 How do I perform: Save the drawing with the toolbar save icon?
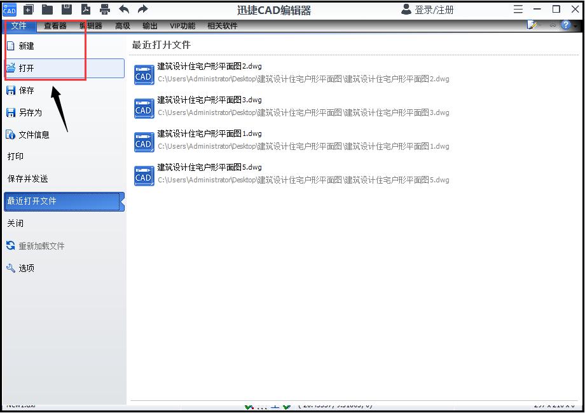pyautogui.click(x=65, y=9)
